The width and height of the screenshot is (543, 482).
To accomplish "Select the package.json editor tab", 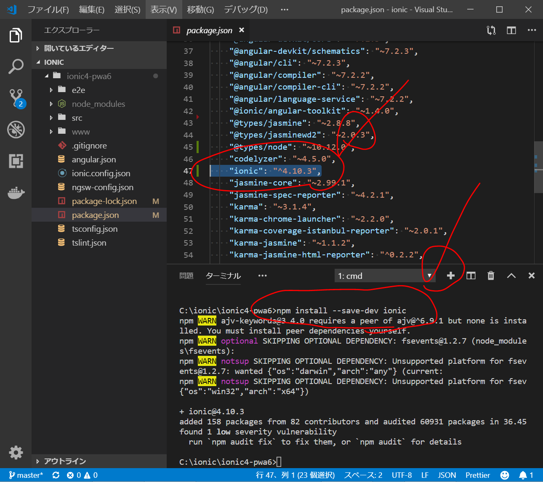I will [209, 30].
